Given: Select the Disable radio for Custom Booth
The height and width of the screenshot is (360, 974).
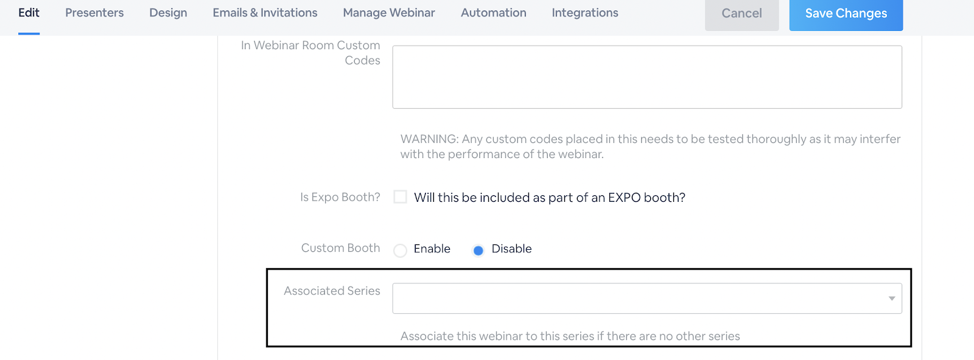Looking at the screenshot, I should (478, 251).
